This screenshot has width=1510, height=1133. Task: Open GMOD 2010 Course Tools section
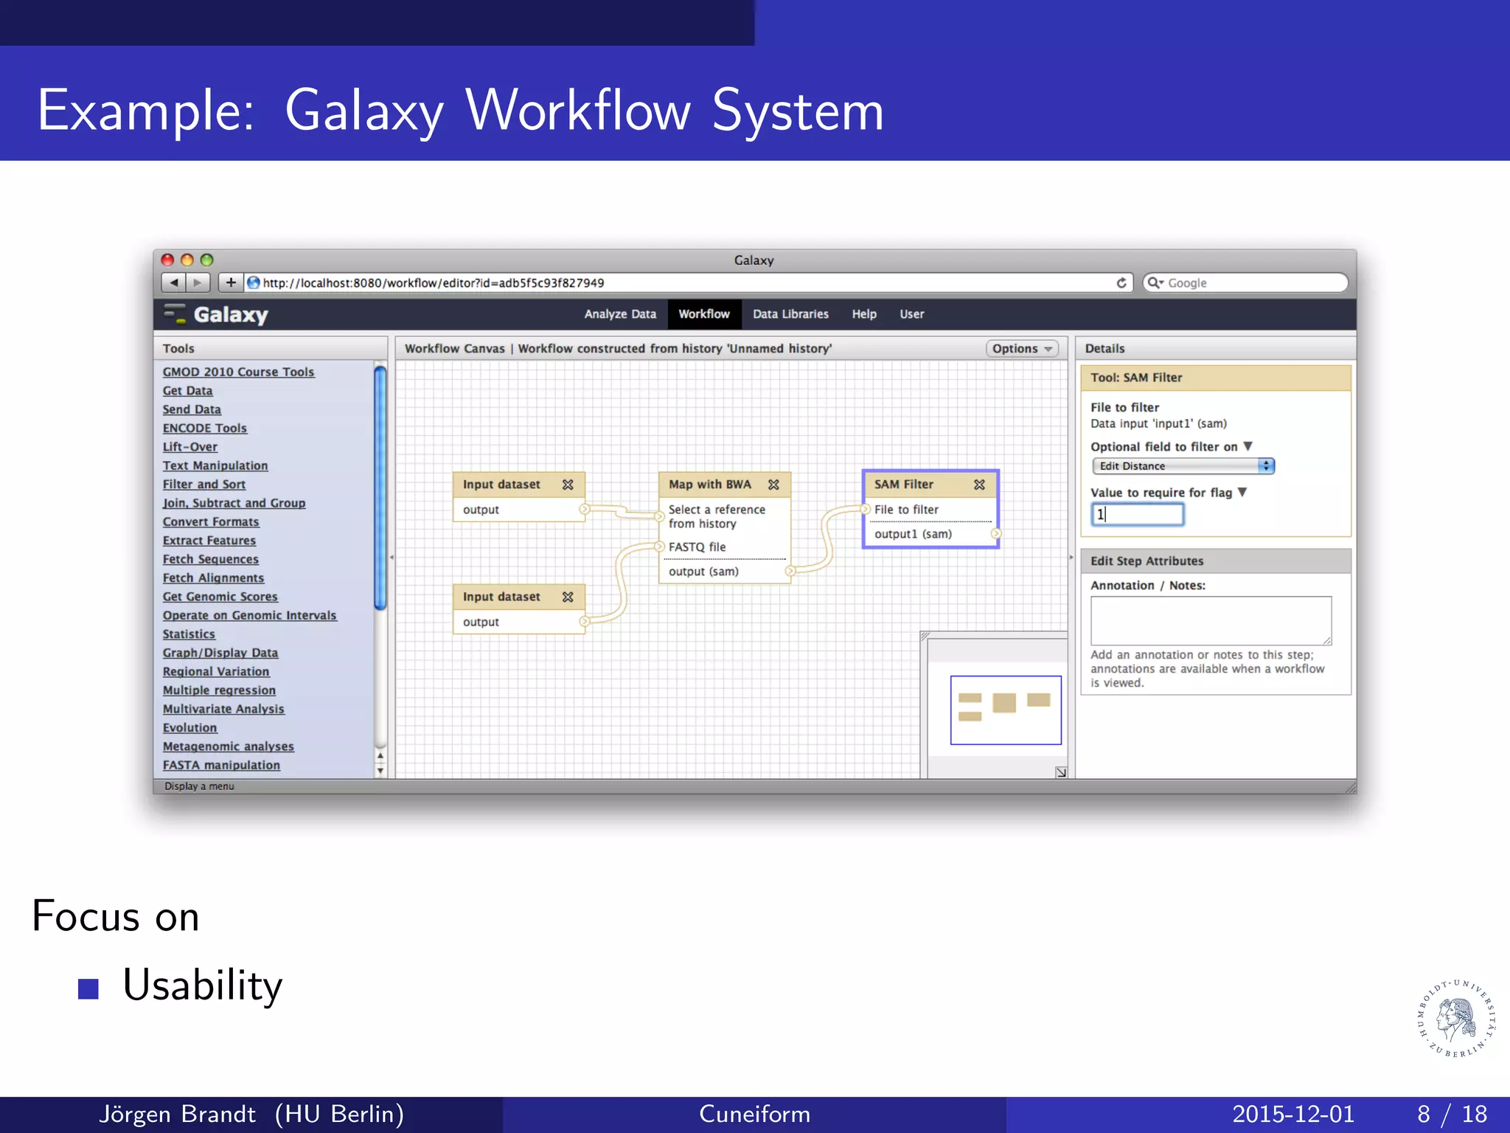(238, 373)
